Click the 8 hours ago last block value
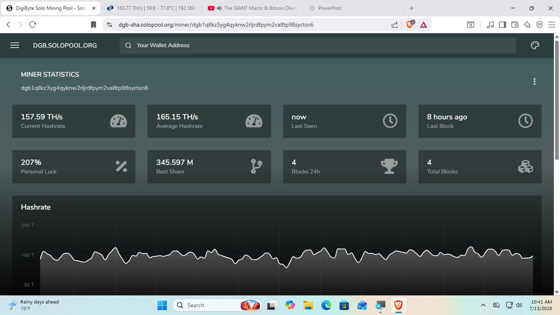560x315 pixels. click(447, 117)
